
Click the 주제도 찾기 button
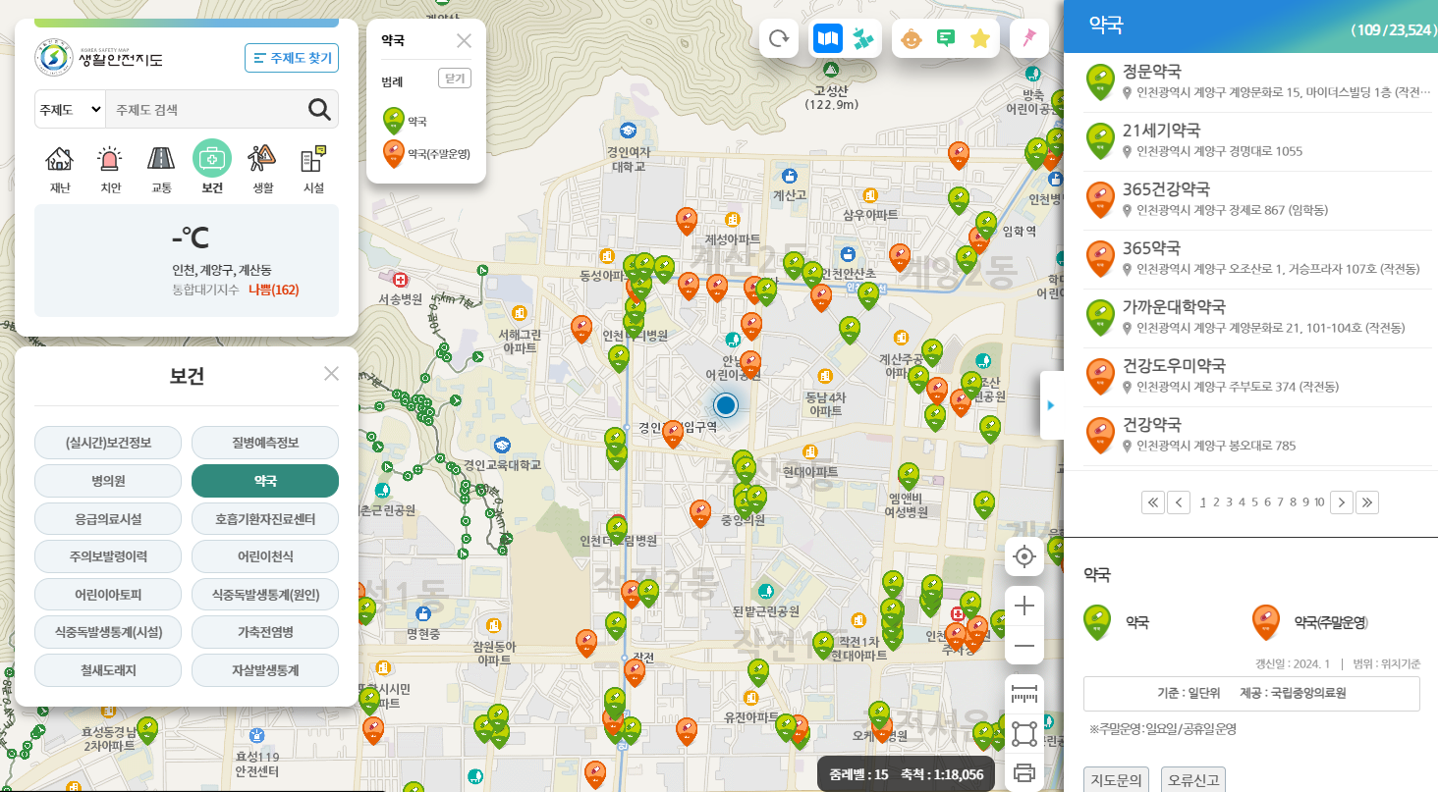292,58
